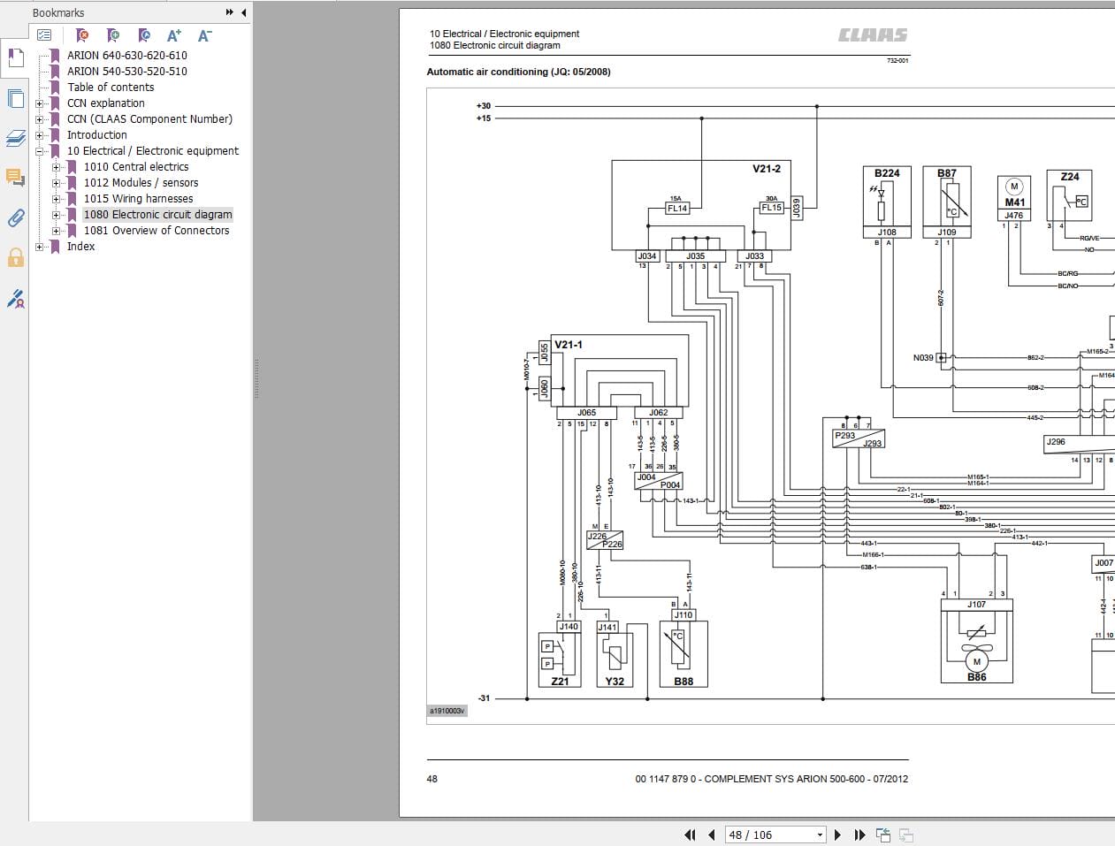Select the CCN explanation bookmark

tap(106, 103)
